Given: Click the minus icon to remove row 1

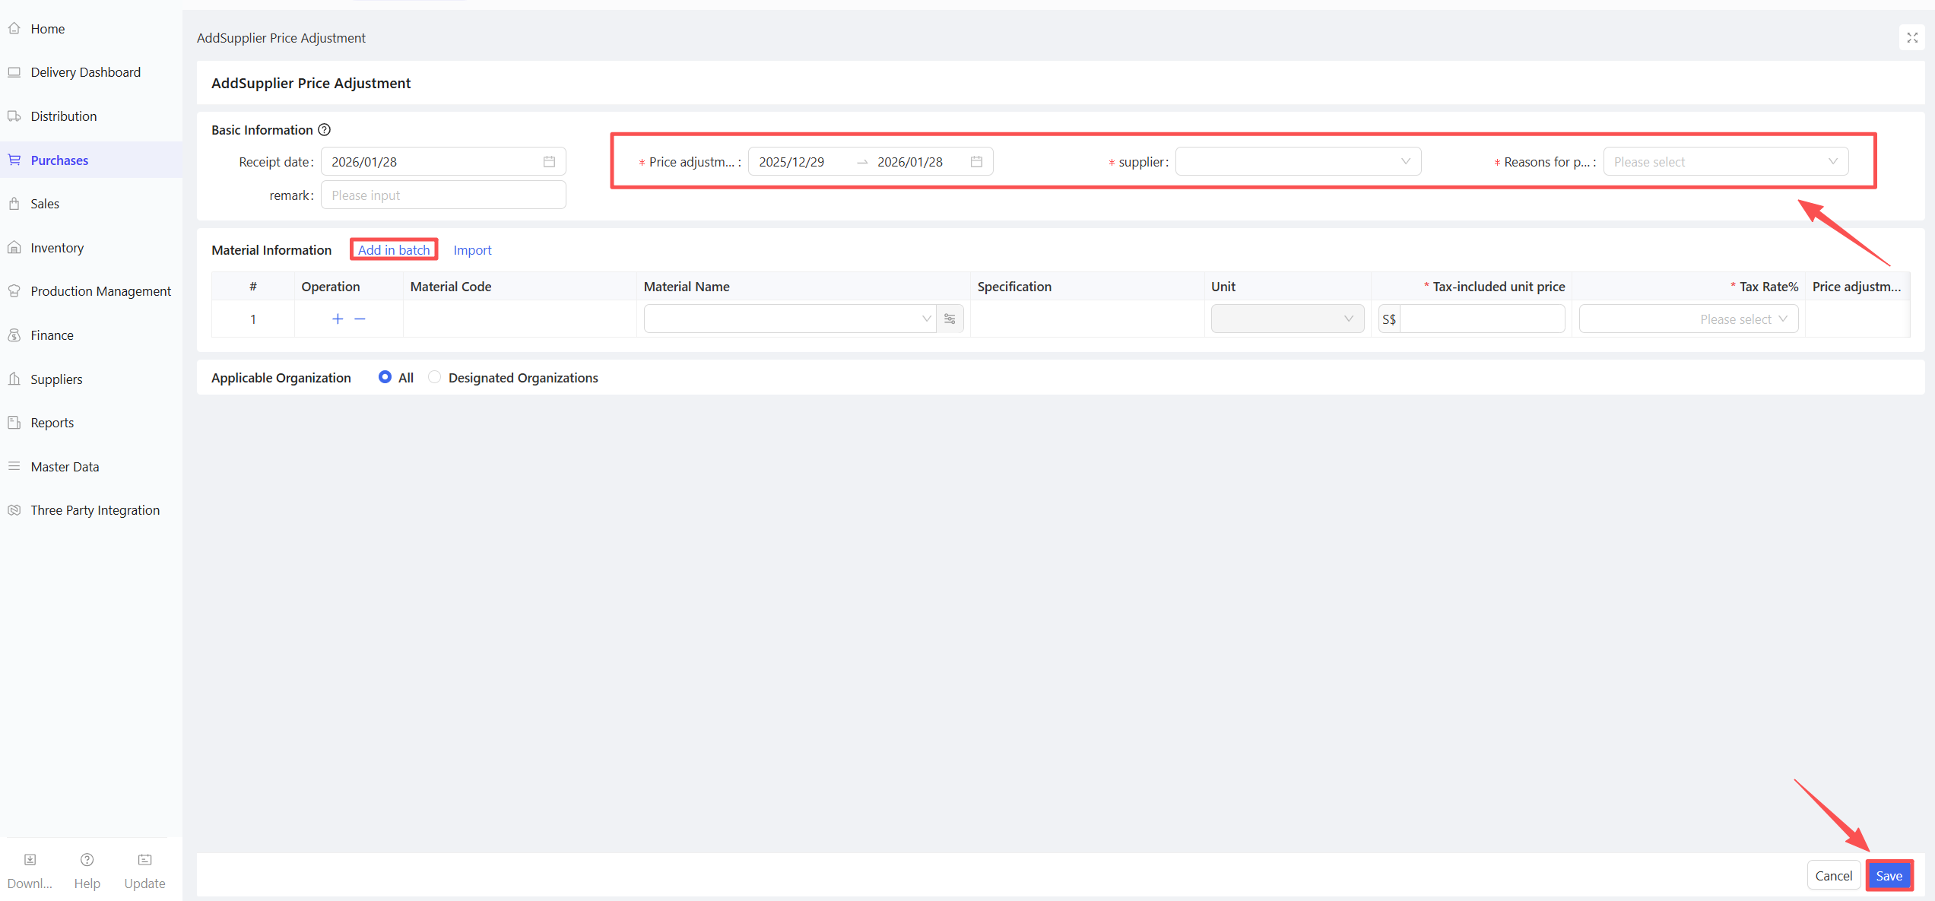Looking at the screenshot, I should pos(360,319).
